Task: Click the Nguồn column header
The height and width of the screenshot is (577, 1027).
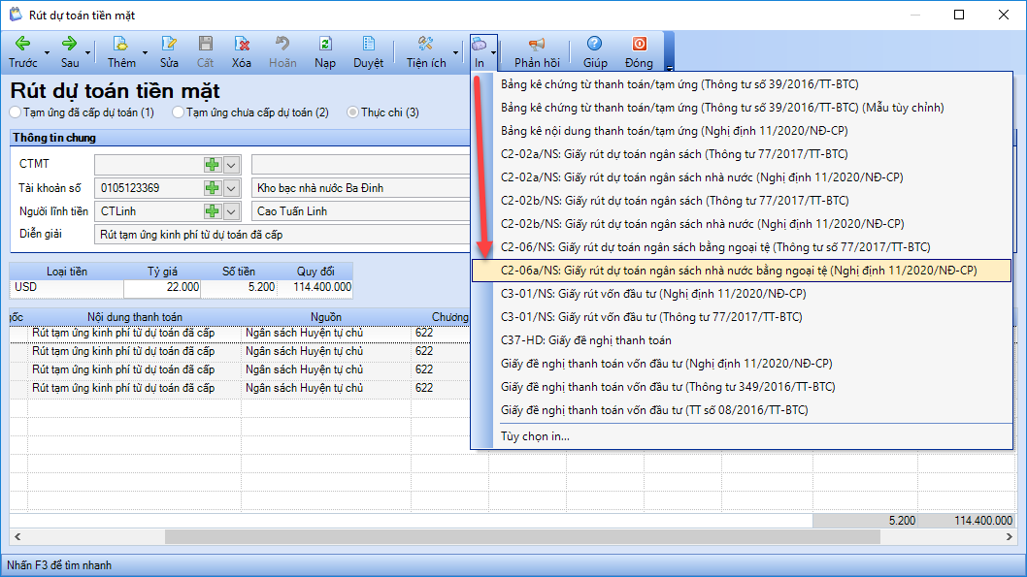Action: pos(326,317)
